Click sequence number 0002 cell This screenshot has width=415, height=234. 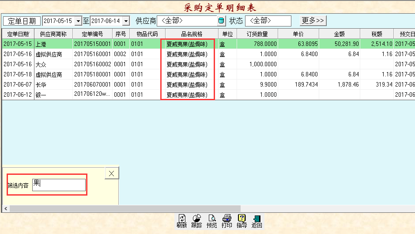[x=121, y=54]
